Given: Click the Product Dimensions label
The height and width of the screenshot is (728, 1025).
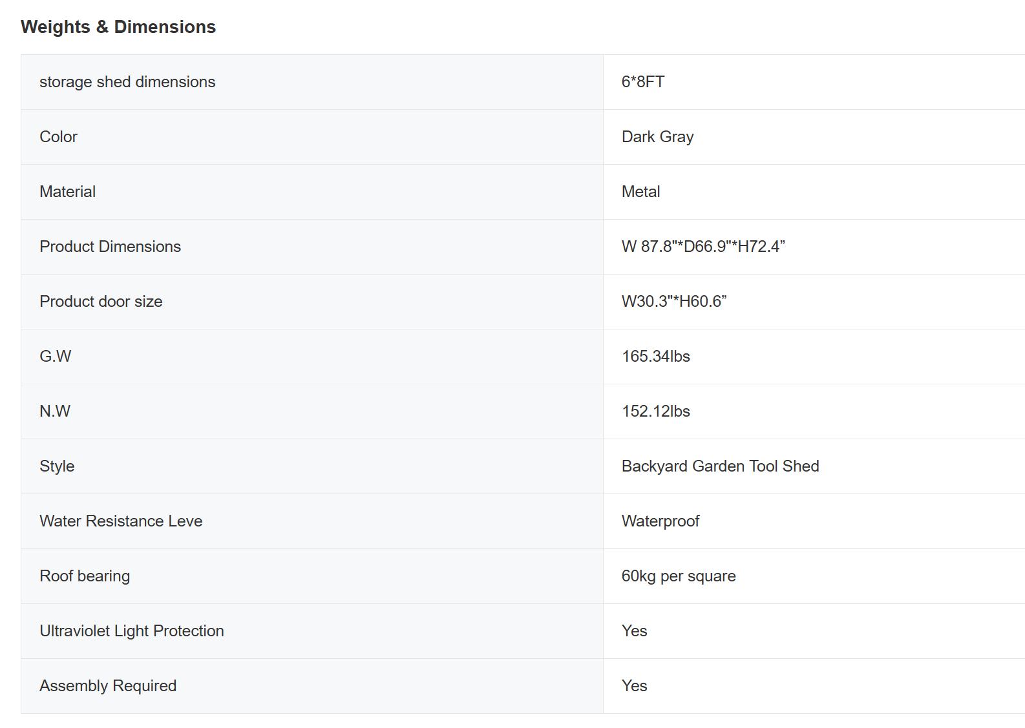Looking at the screenshot, I should click(x=110, y=247).
